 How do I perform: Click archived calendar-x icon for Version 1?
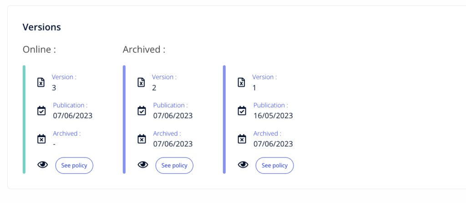click(x=242, y=139)
